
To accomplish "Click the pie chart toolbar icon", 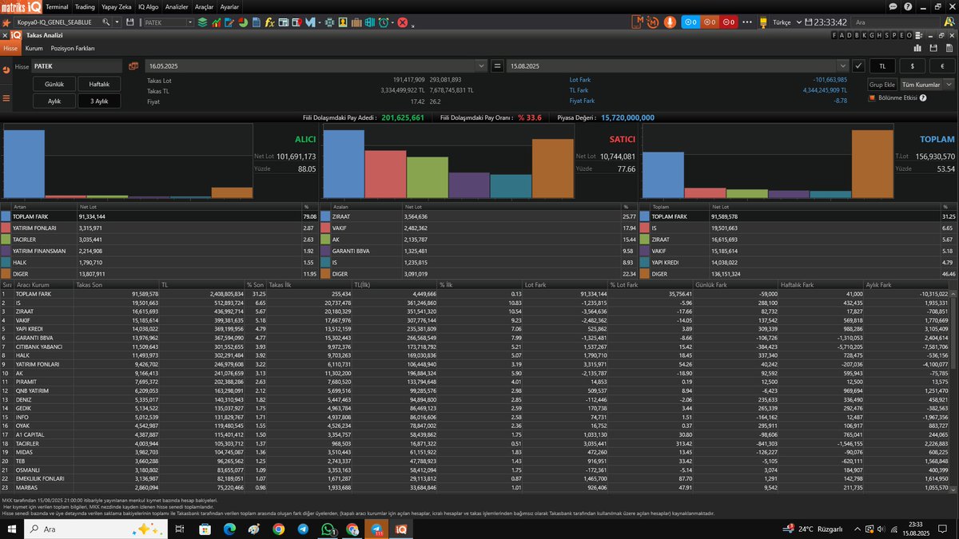I will (x=242, y=22).
